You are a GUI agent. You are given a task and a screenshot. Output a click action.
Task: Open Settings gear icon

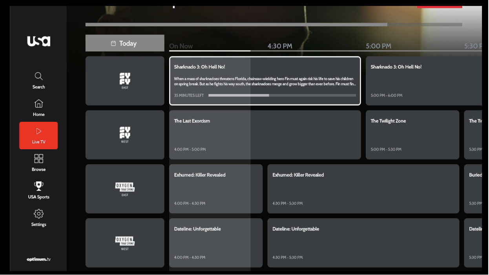click(38, 214)
